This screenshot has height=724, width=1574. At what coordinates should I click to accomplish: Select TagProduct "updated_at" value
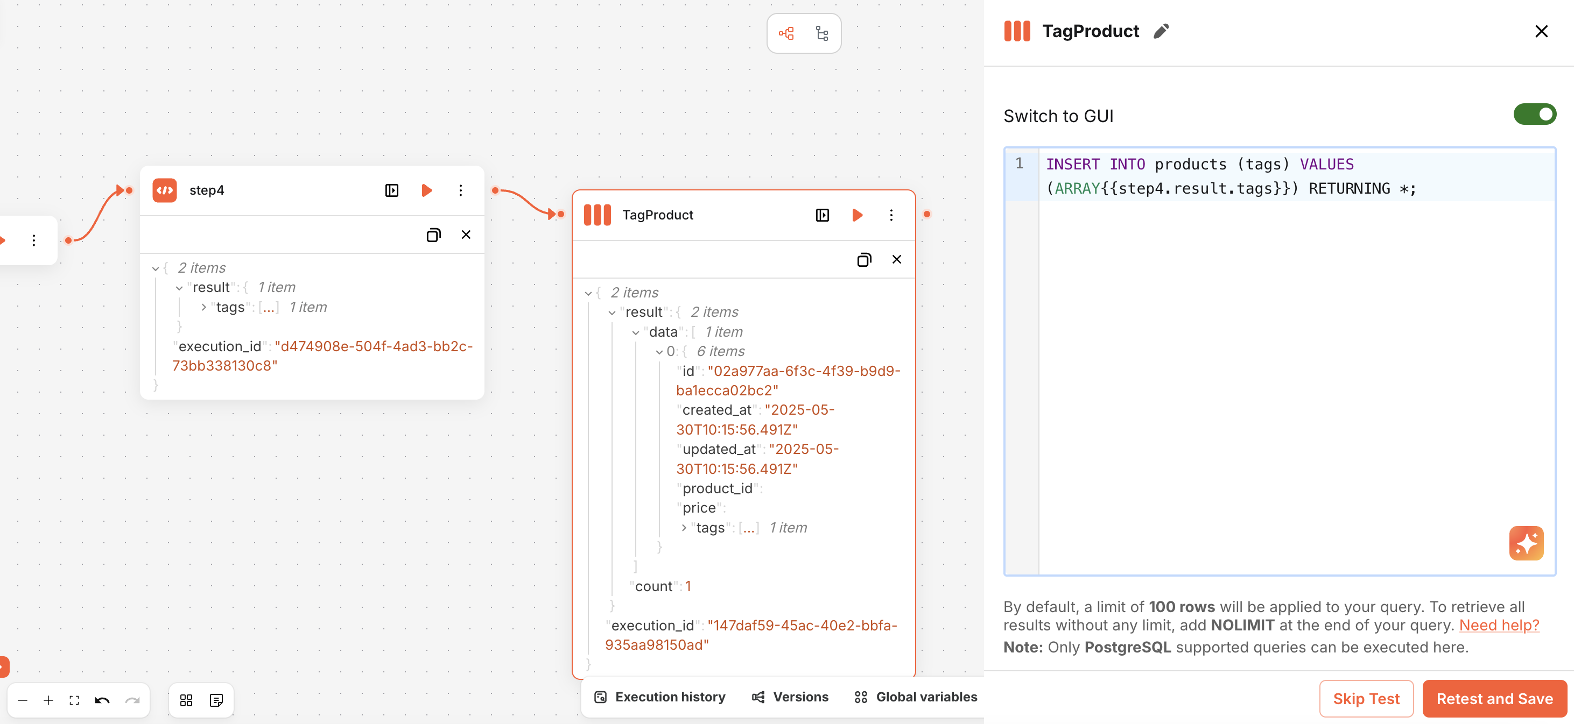tap(757, 459)
